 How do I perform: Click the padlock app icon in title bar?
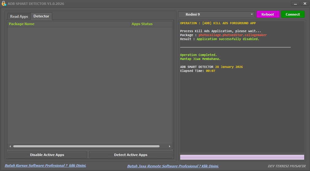click(x=4, y=4)
